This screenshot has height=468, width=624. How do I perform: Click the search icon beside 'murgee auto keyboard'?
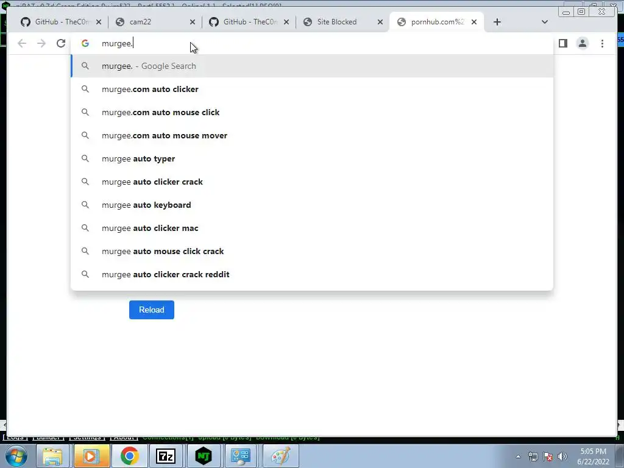pyautogui.click(x=85, y=205)
